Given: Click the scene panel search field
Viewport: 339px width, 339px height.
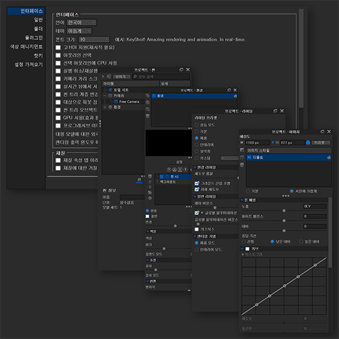Looking at the screenshot, I should (x=161, y=77).
